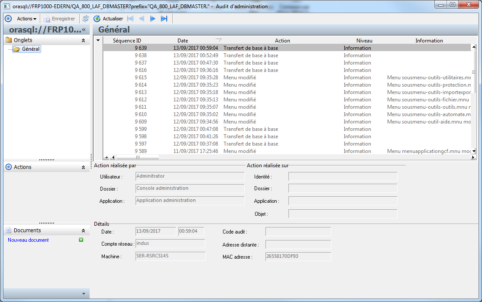Viewport: 482px width, 302px height.
Task: Select row with sequence 9 616
Action: [287, 70]
